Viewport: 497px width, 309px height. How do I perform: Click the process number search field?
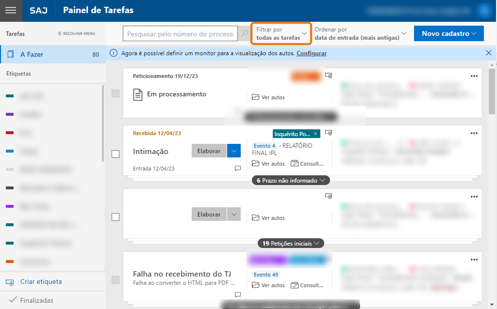click(x=180, y=34)
